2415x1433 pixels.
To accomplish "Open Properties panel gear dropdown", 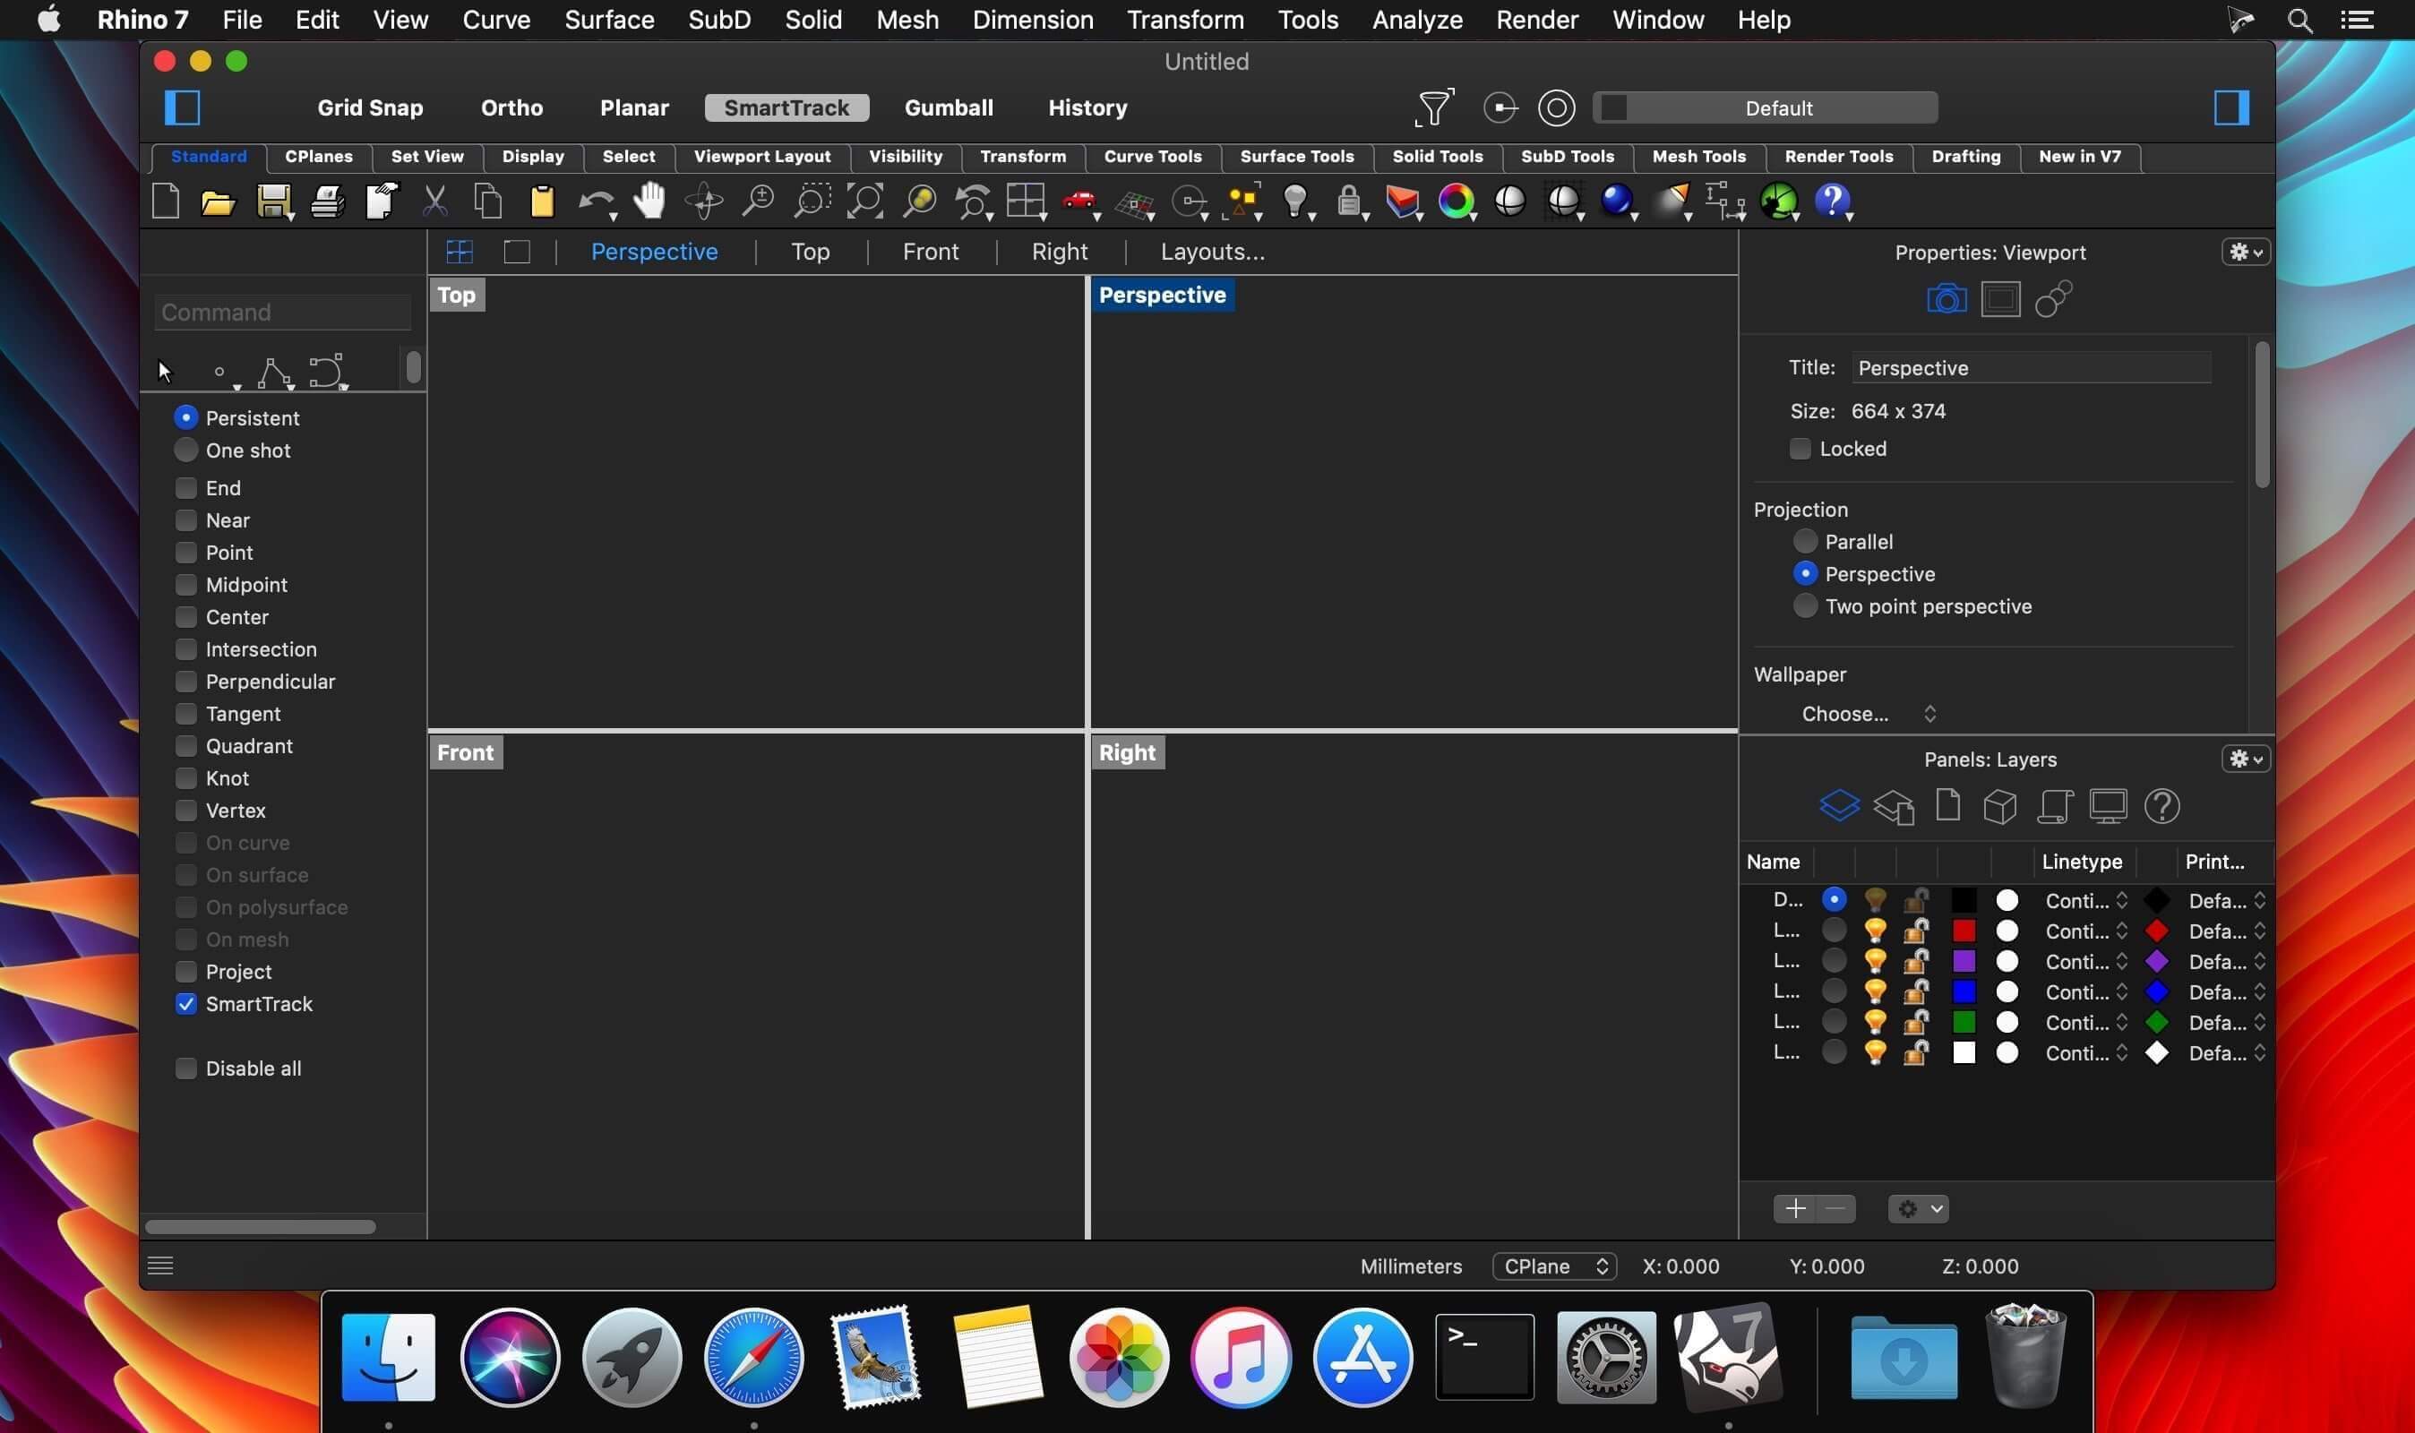I will tap(2245, 252).
